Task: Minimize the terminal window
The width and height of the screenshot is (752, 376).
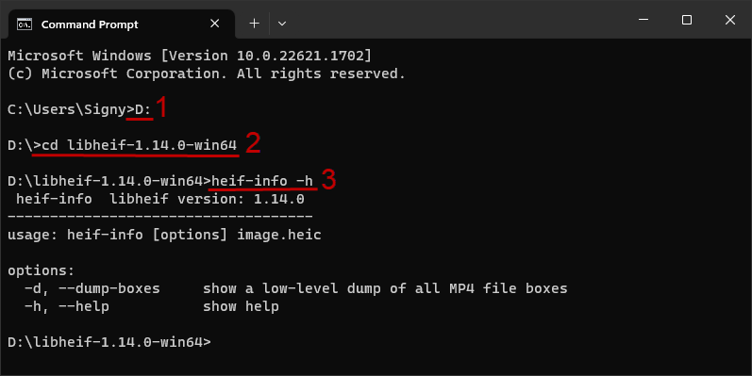Action: click(643, 20)
